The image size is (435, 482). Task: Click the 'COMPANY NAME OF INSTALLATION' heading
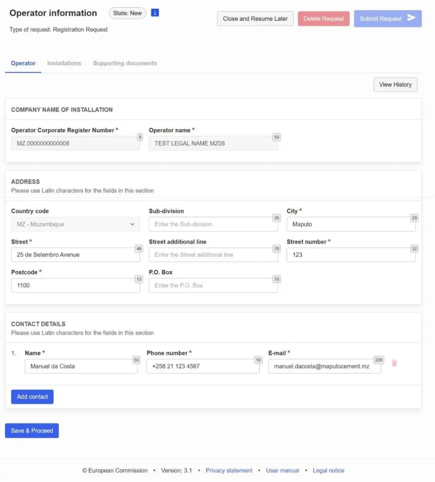(x=62, y=110)
